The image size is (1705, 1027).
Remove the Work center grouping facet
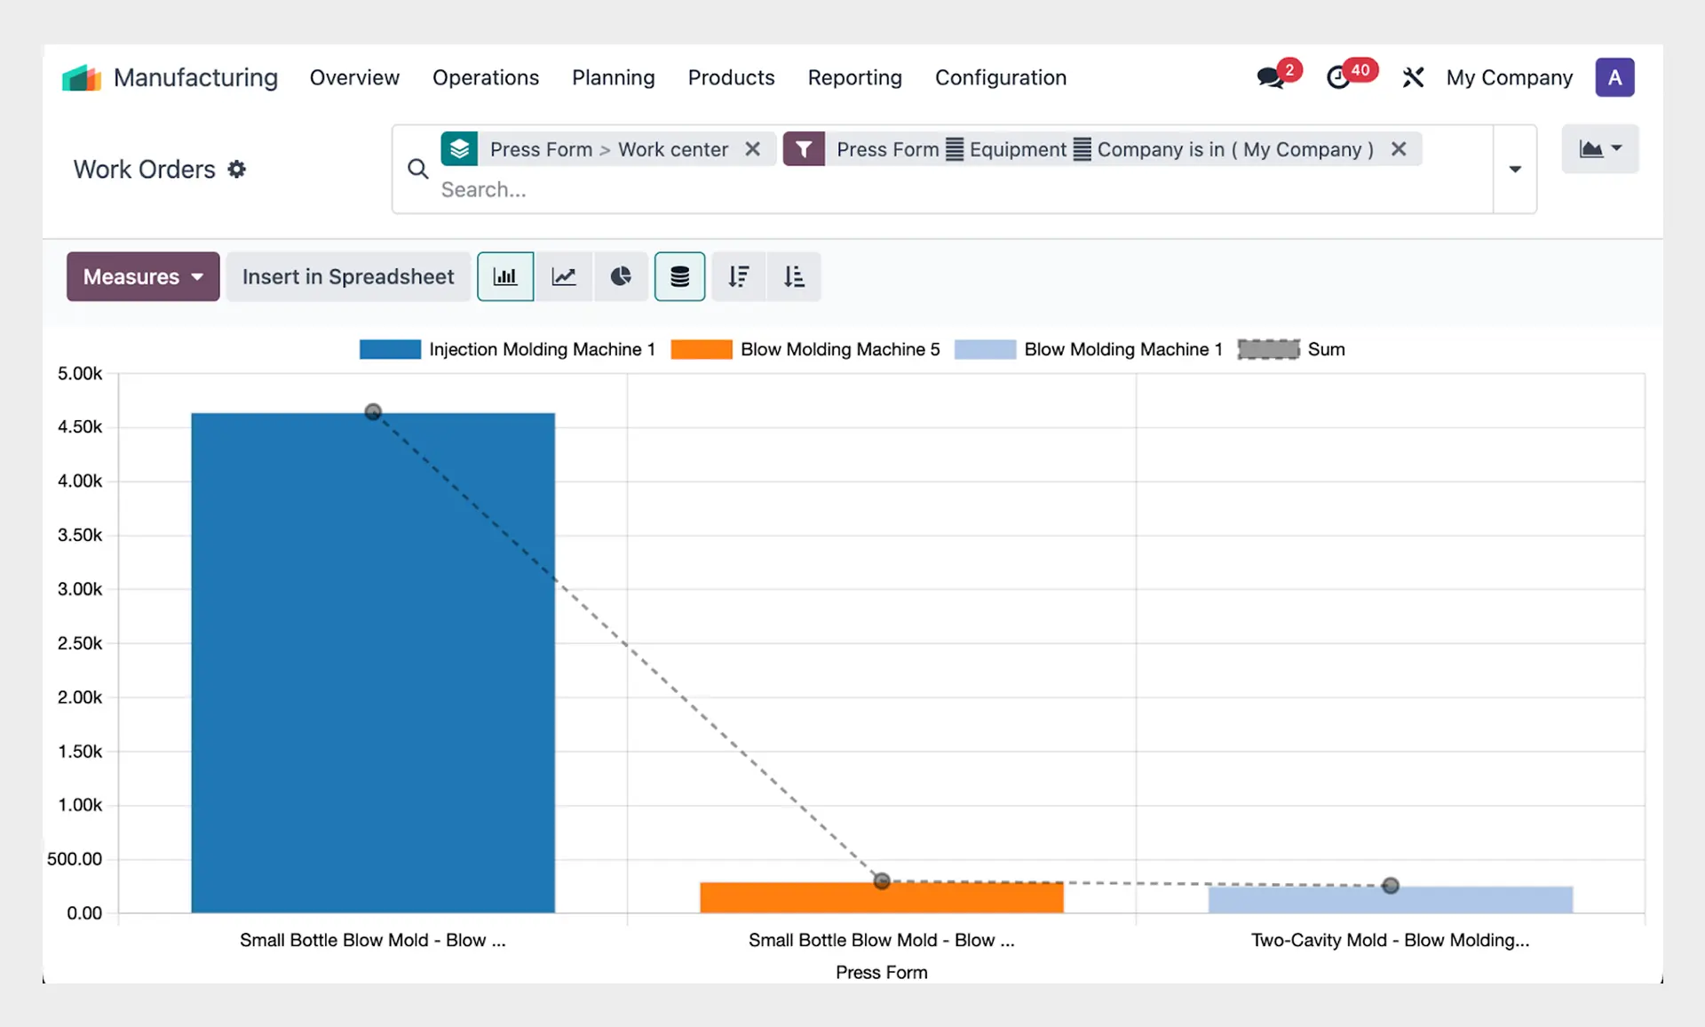pyautogui.click(x=752, y=148)
